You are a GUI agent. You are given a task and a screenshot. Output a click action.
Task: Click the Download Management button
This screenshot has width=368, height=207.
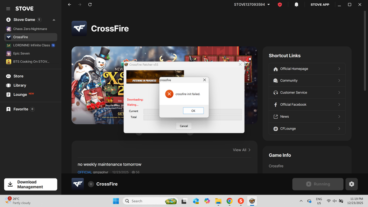tap(30, 184)
